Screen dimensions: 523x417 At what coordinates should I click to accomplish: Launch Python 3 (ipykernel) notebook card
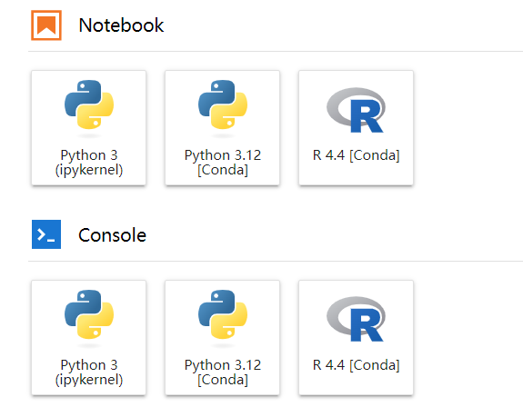89,128
